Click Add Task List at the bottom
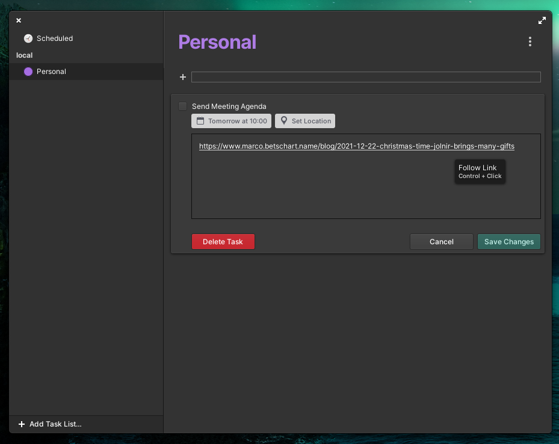The height and width of the screenshot is (444, 559). [x=54, y=424]
